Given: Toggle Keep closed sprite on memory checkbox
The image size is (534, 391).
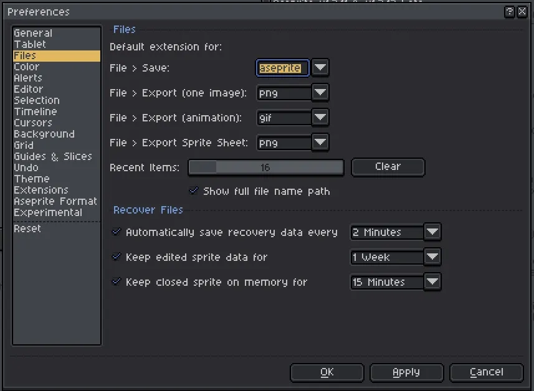Looking at the screenshot, I should pos(116,282).
